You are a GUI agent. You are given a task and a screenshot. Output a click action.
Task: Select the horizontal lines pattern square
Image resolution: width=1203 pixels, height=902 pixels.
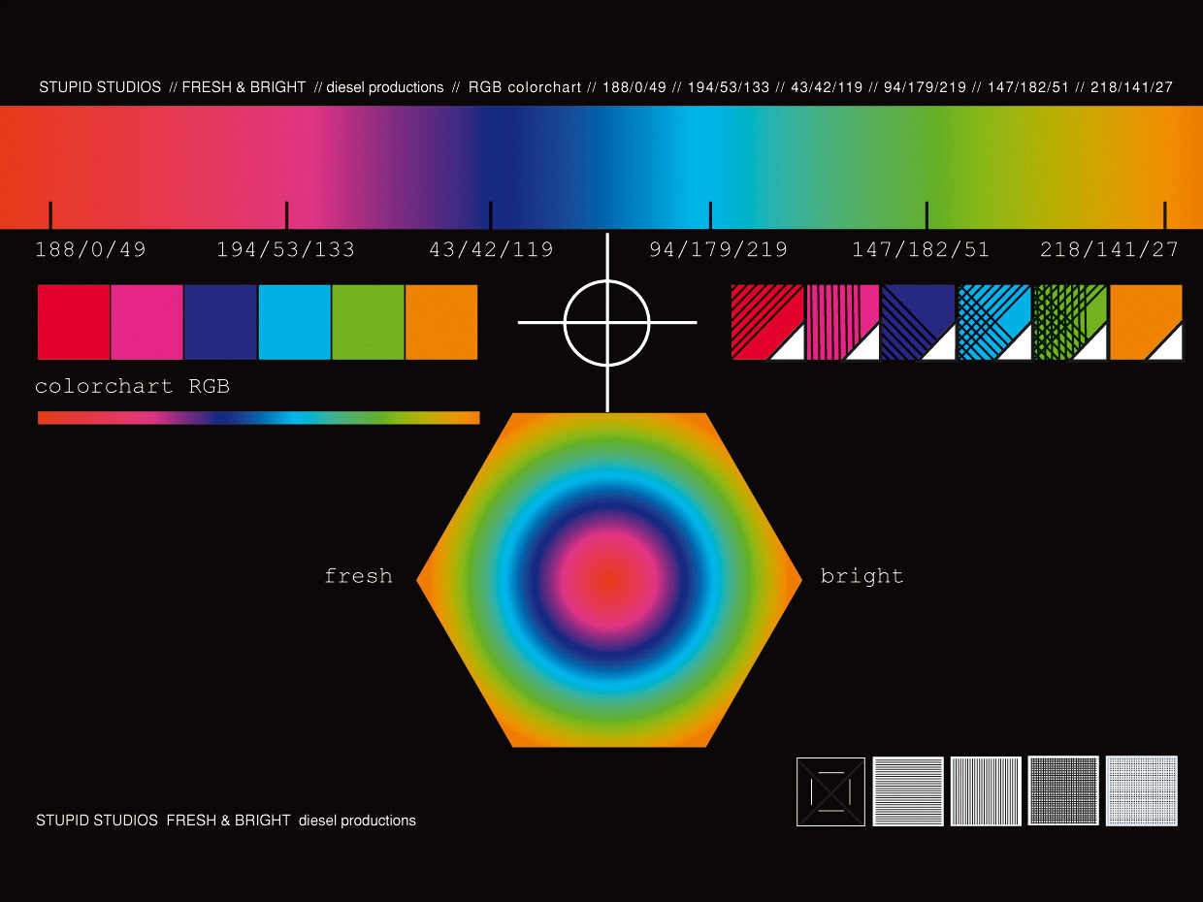pyautogui.click(x=908, y=791)
